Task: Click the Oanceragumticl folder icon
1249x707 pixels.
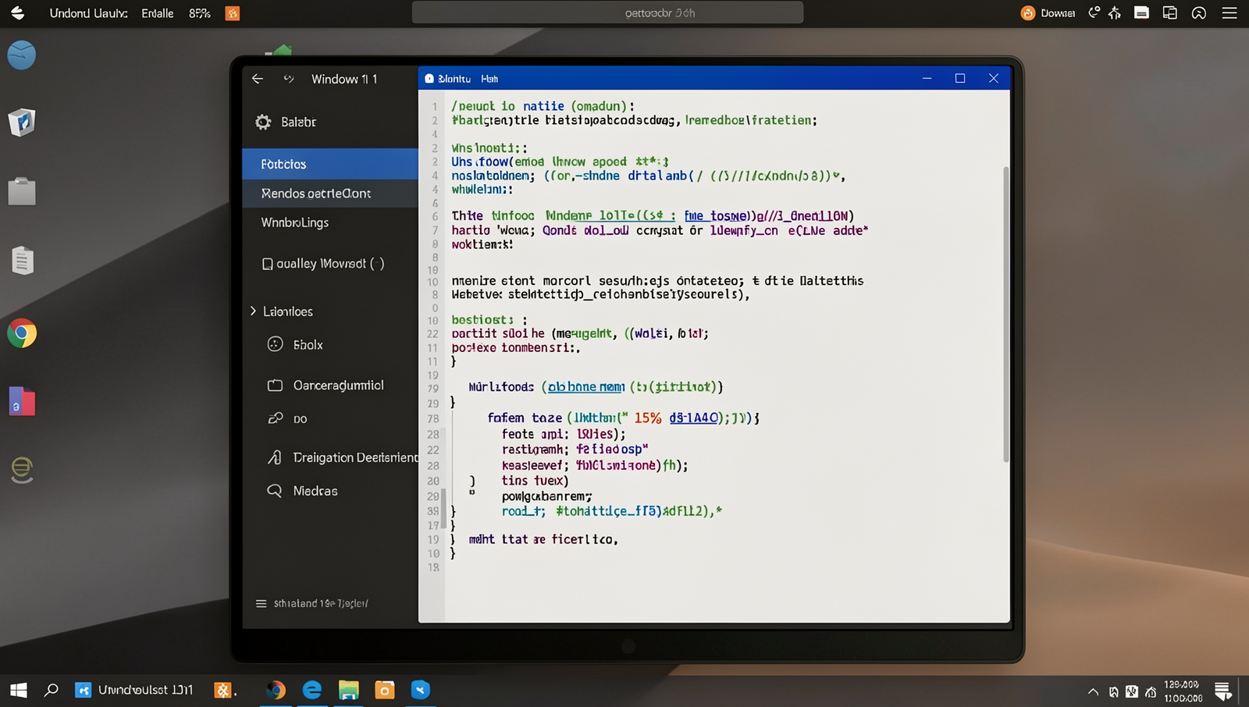Action: [275, 385]
